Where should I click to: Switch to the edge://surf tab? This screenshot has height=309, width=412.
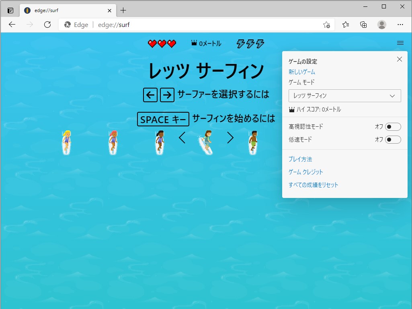point(60,10)
